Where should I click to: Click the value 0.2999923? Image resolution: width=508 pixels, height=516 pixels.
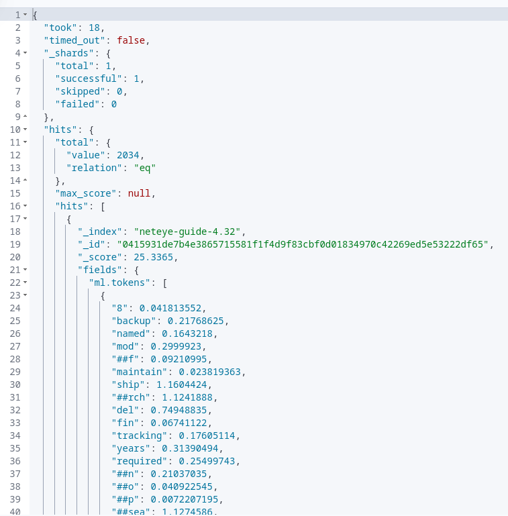pyautogui.click(x=176, y=346)
